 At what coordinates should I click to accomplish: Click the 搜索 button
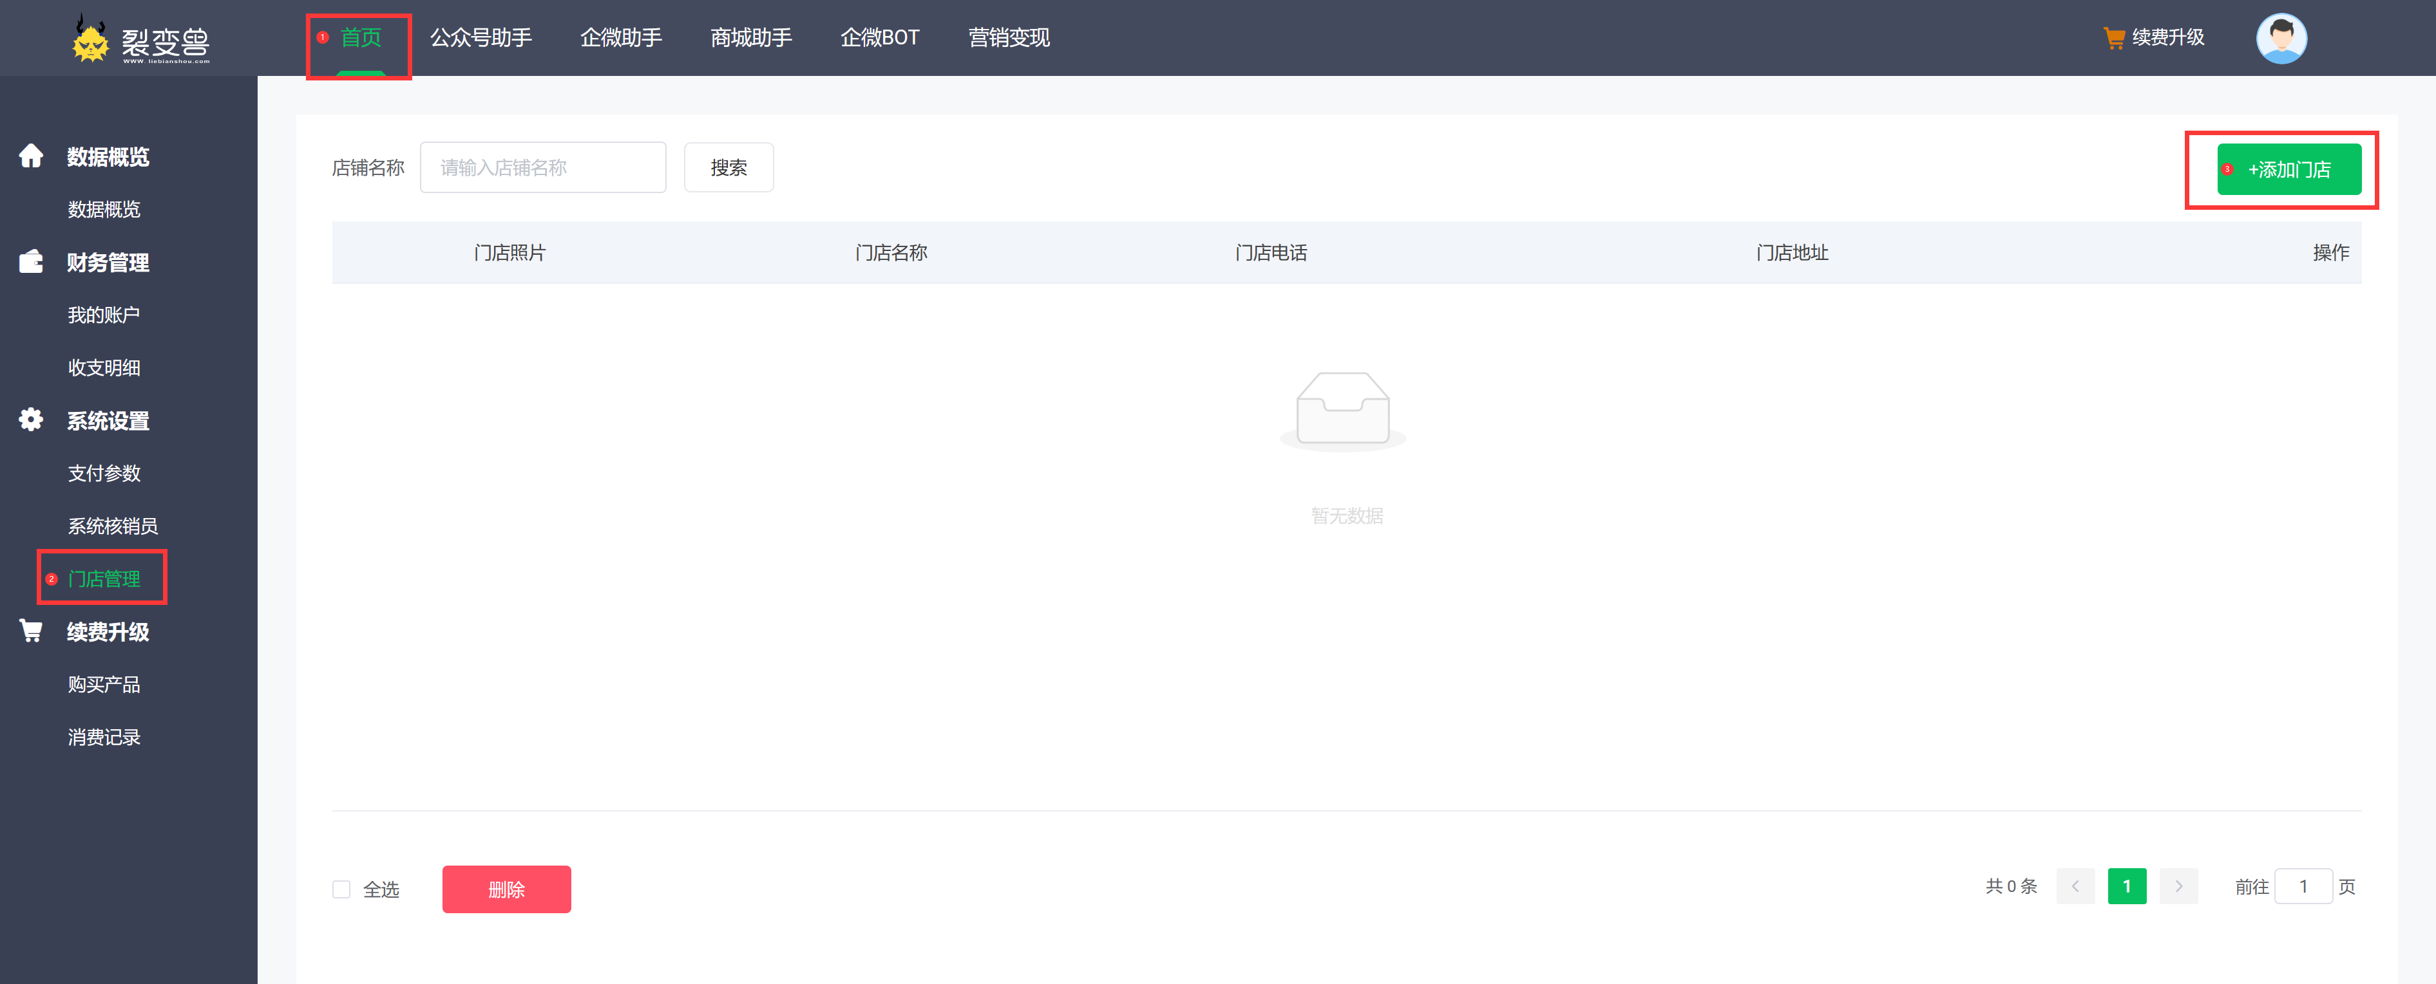[x=728, y=167]
